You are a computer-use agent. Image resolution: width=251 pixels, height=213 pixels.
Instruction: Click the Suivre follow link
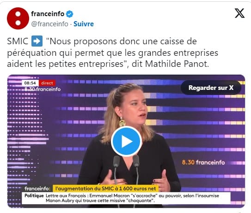[84, 24]
